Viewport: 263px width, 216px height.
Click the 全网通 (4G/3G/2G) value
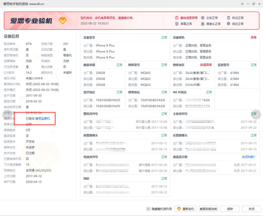(39, 170)
